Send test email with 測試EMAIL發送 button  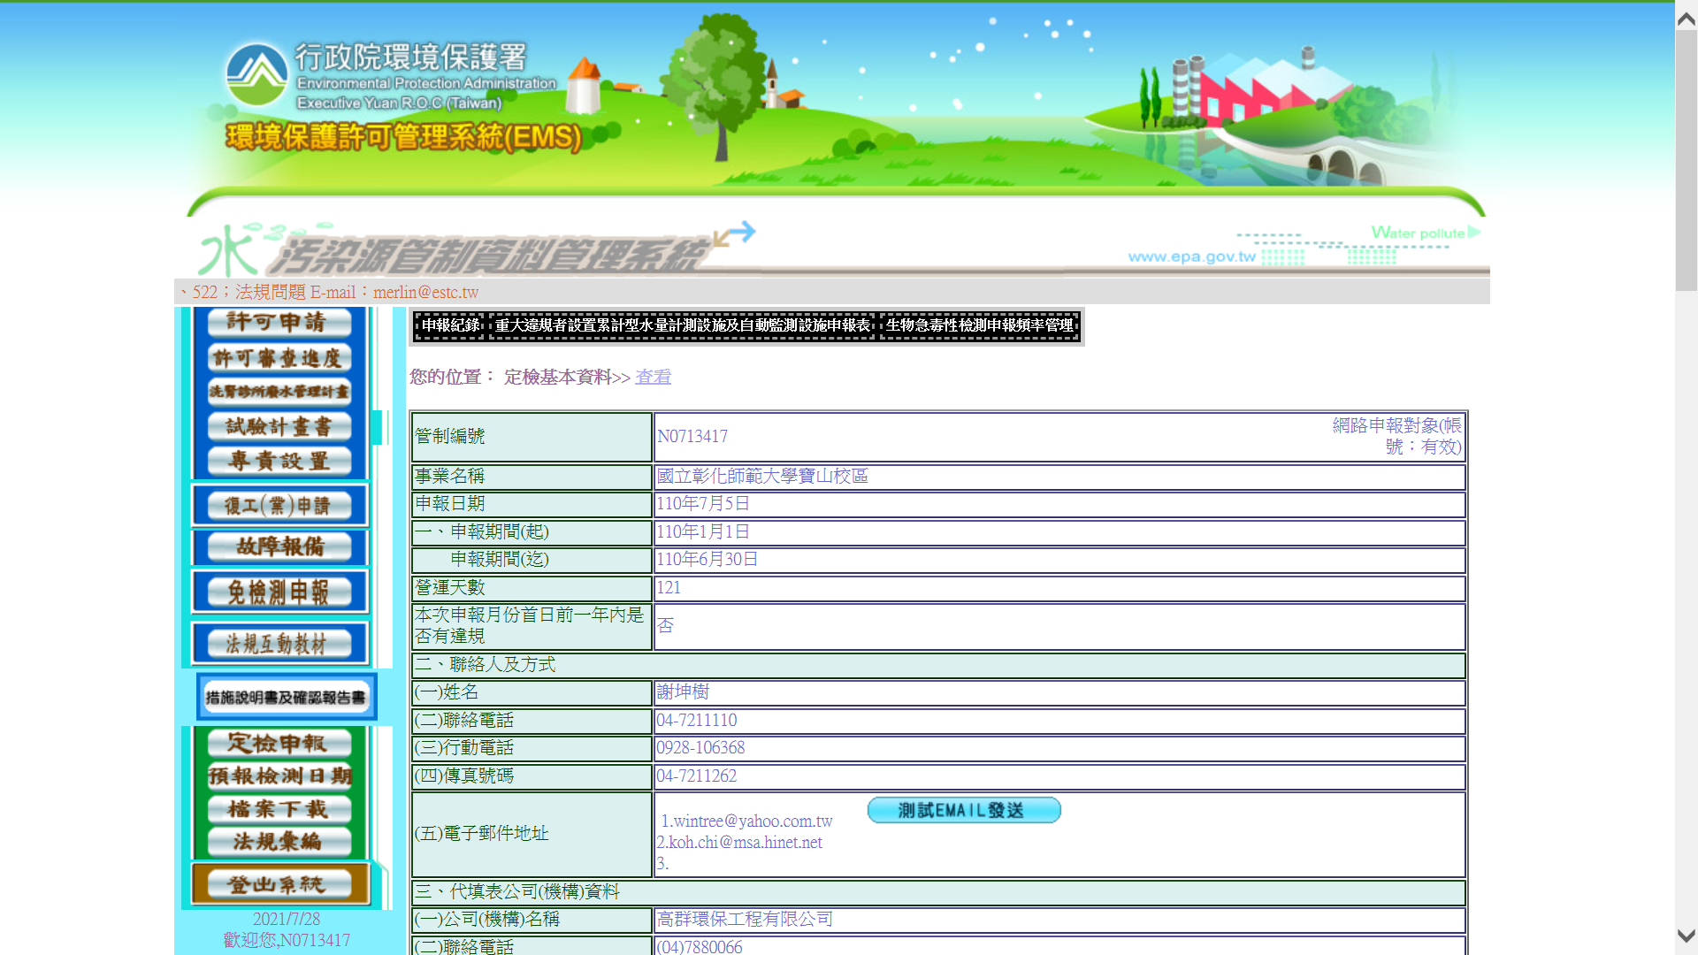click(964, 810)
